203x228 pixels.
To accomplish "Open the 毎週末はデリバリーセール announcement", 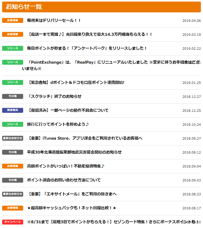I will (54, 21).
